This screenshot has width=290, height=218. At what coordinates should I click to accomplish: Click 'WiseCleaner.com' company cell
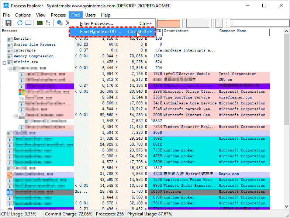coord(235,97)
